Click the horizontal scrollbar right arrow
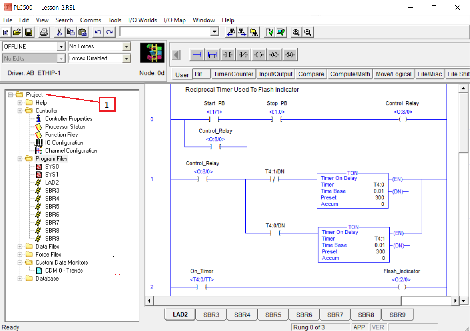470x331 pixels. click(455, 301)
